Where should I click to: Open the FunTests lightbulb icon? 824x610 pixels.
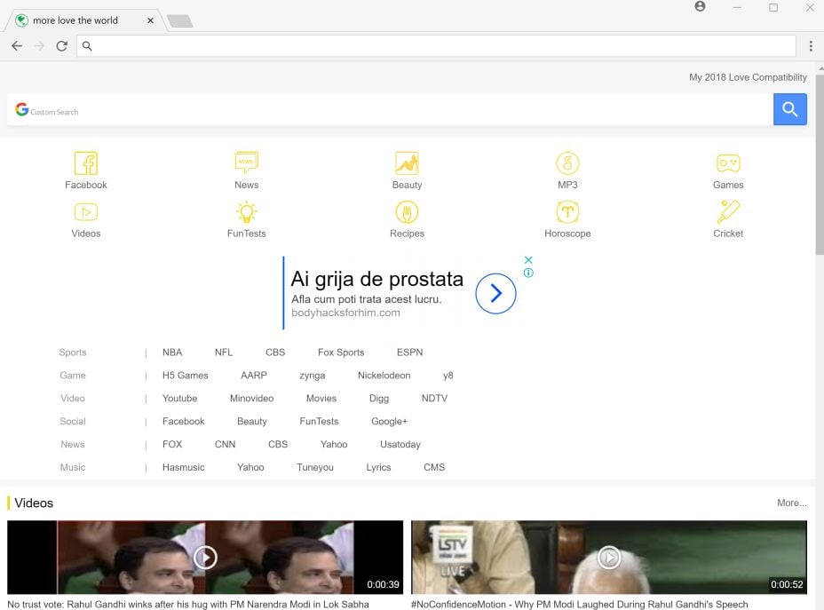click(x=247, y=212)
